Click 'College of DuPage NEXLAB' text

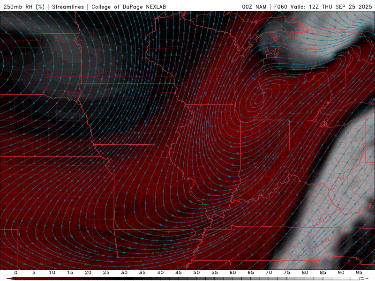tap(128, 7)
